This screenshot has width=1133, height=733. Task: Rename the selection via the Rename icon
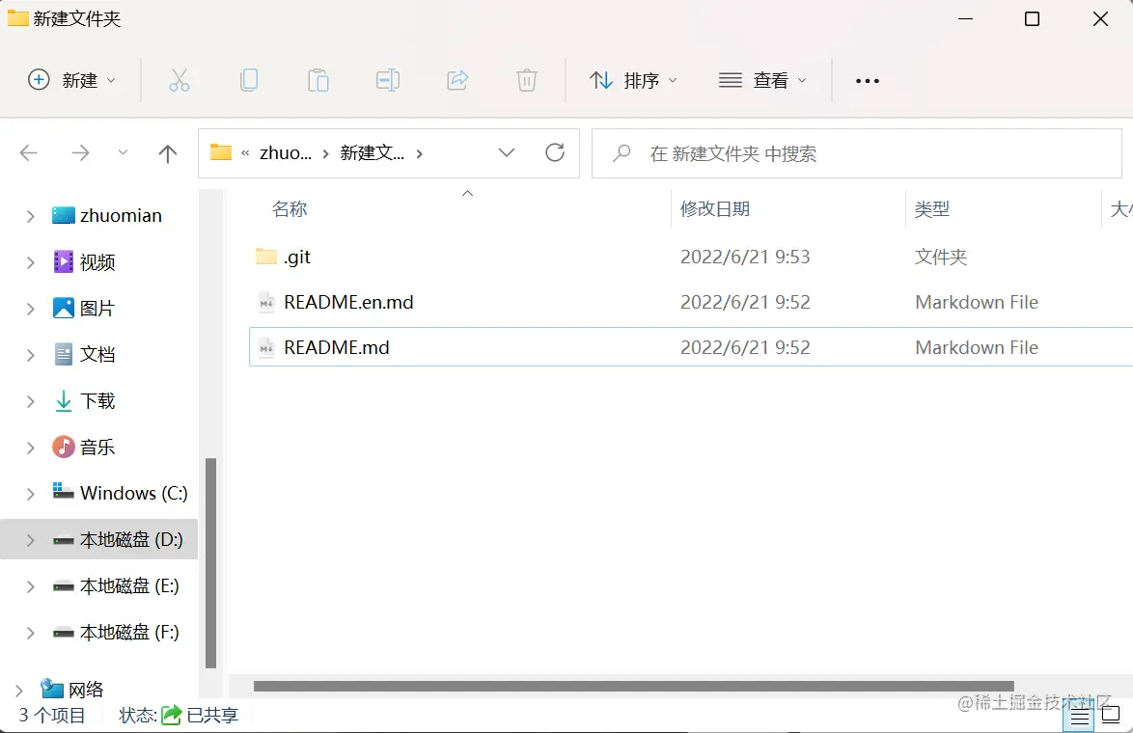388,80
